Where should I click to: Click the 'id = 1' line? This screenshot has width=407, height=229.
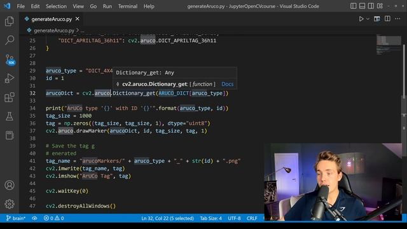coord(55,78)
